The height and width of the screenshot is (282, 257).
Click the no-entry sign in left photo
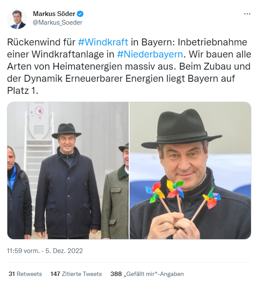click(39, 111)
